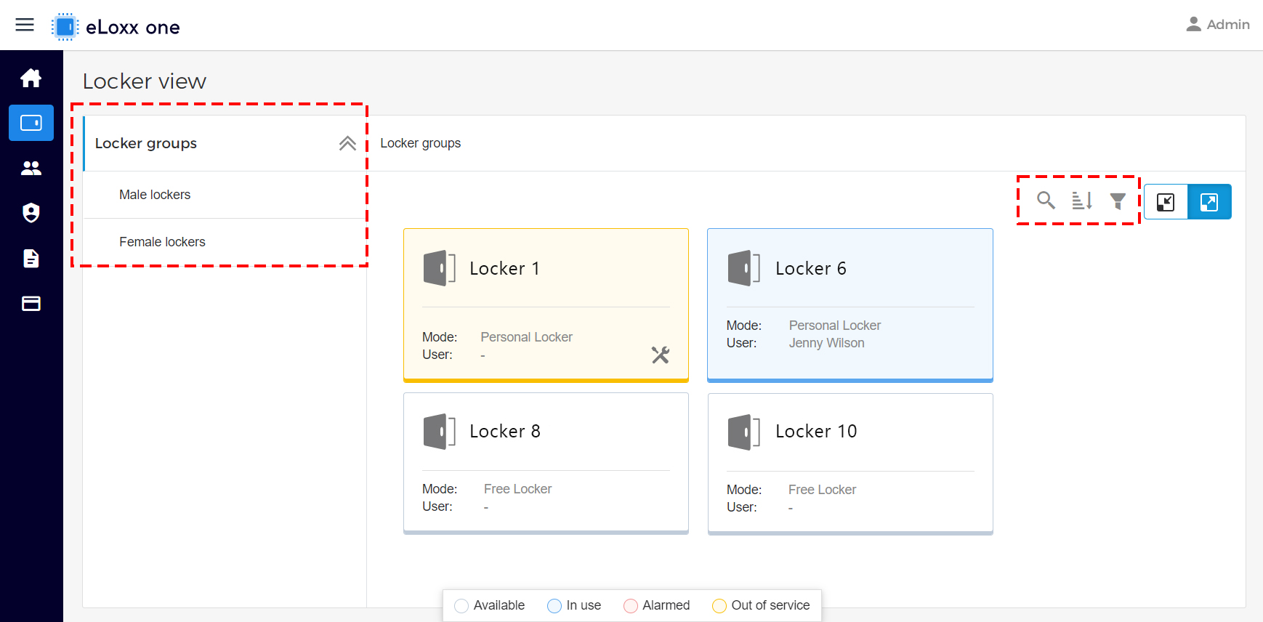Click the In use legend circle
The height and width of the screenshot is (622, 1263).
click(554, 606)
